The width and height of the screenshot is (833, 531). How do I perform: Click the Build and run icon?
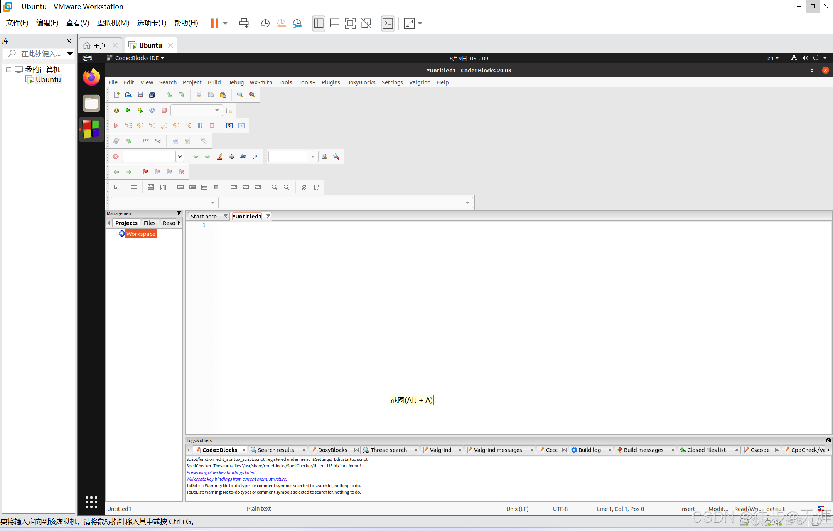tap(140, 110)
